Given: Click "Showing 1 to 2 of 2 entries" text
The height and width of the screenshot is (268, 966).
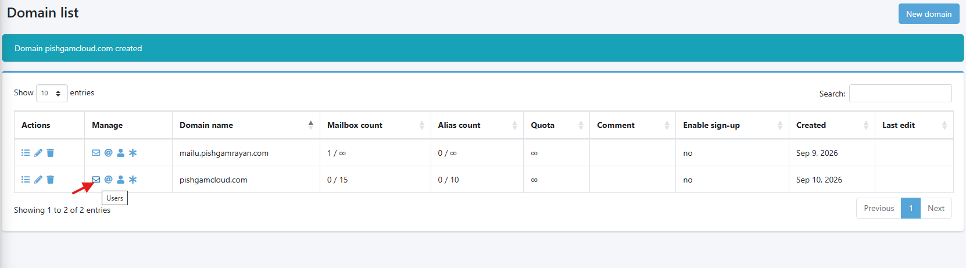Looking at the screenshot, I should (62, 210).
